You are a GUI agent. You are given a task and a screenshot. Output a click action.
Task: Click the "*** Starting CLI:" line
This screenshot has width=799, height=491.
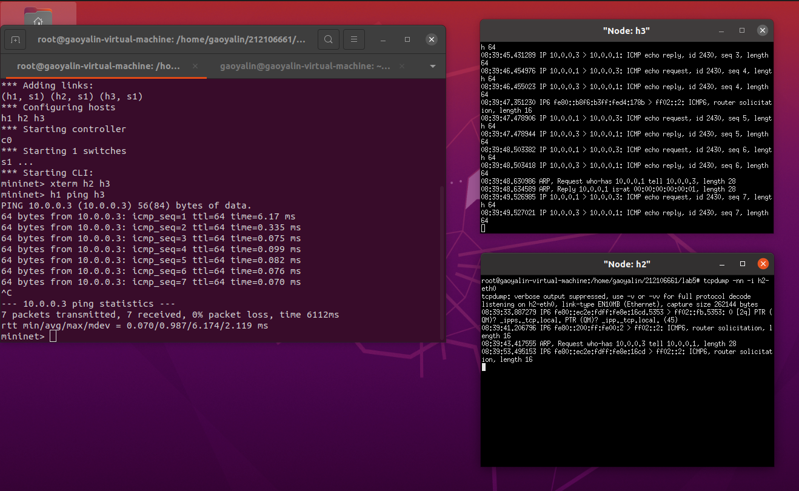pos(48,173)
